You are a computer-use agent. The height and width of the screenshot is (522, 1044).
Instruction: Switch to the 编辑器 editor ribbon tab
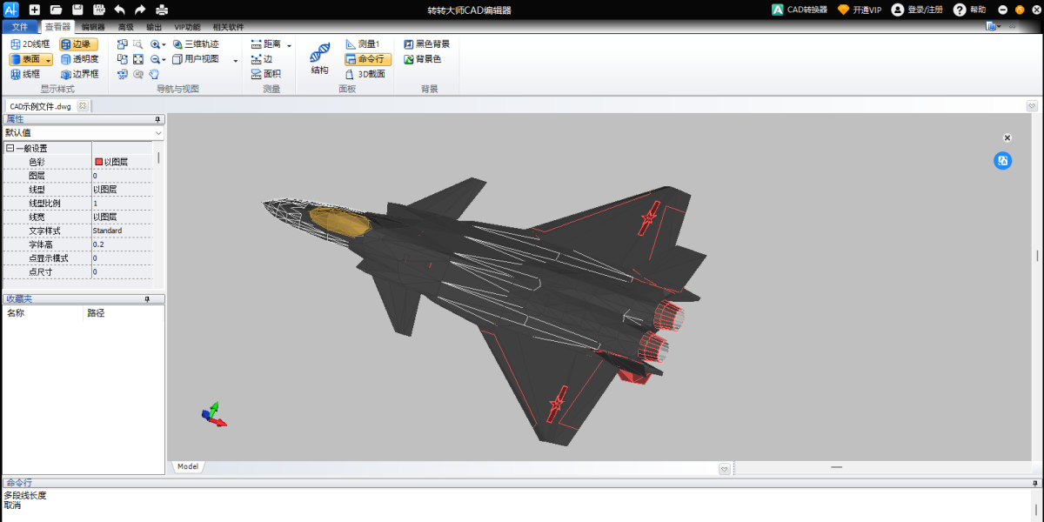tap(93, 27)
